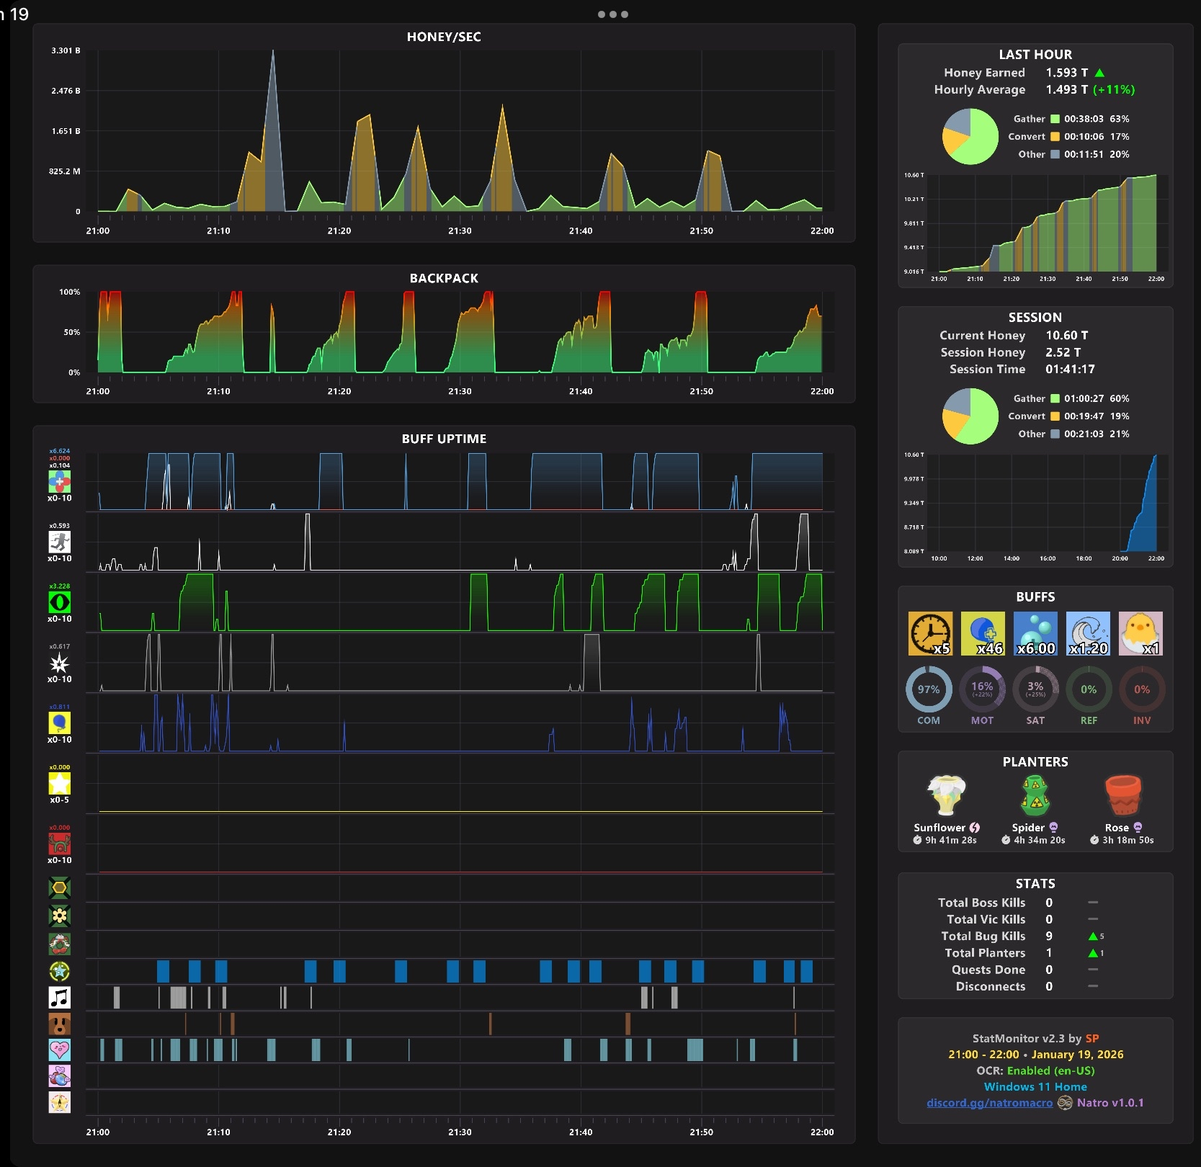This screenshot has height=1167, width=1201.
Task: Click the yellow Convert legend swatch in Session
Action: (x=1055, y=416)
